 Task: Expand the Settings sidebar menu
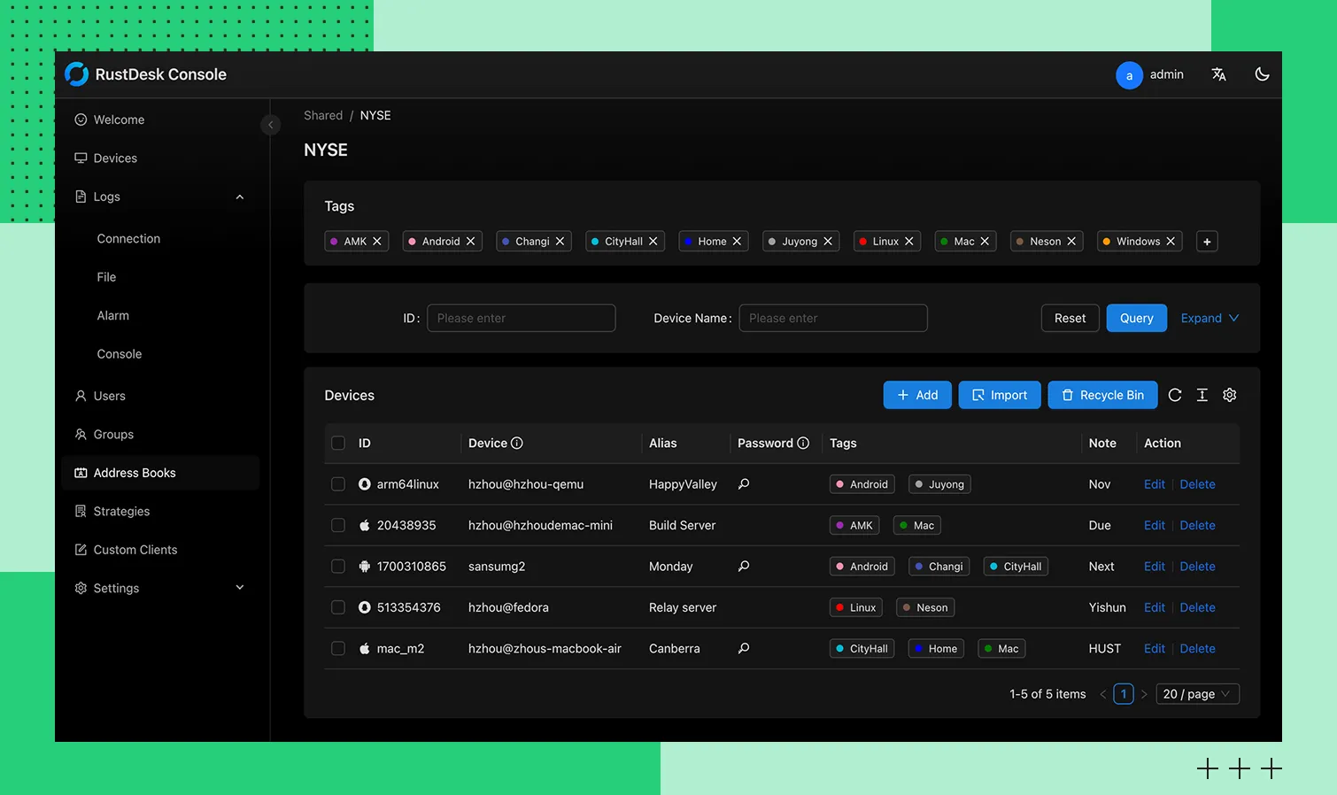[x=239, y=588]
